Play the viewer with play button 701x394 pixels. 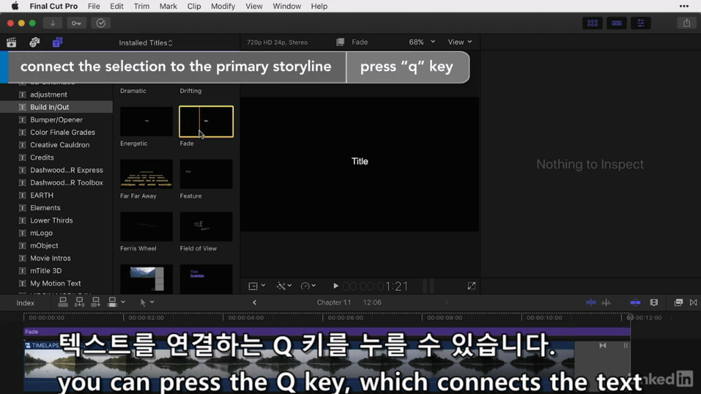[336, 286]
